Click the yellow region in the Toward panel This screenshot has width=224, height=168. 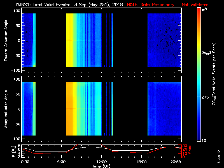click(69, 41)
